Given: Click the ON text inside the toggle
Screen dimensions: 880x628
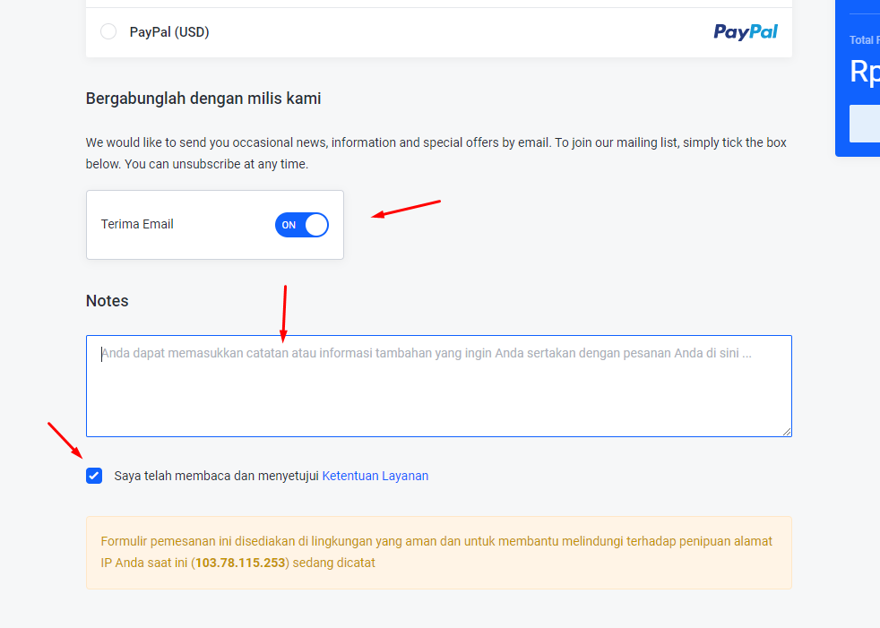Looking at the screenshot, I should click(x=289, y=225).
